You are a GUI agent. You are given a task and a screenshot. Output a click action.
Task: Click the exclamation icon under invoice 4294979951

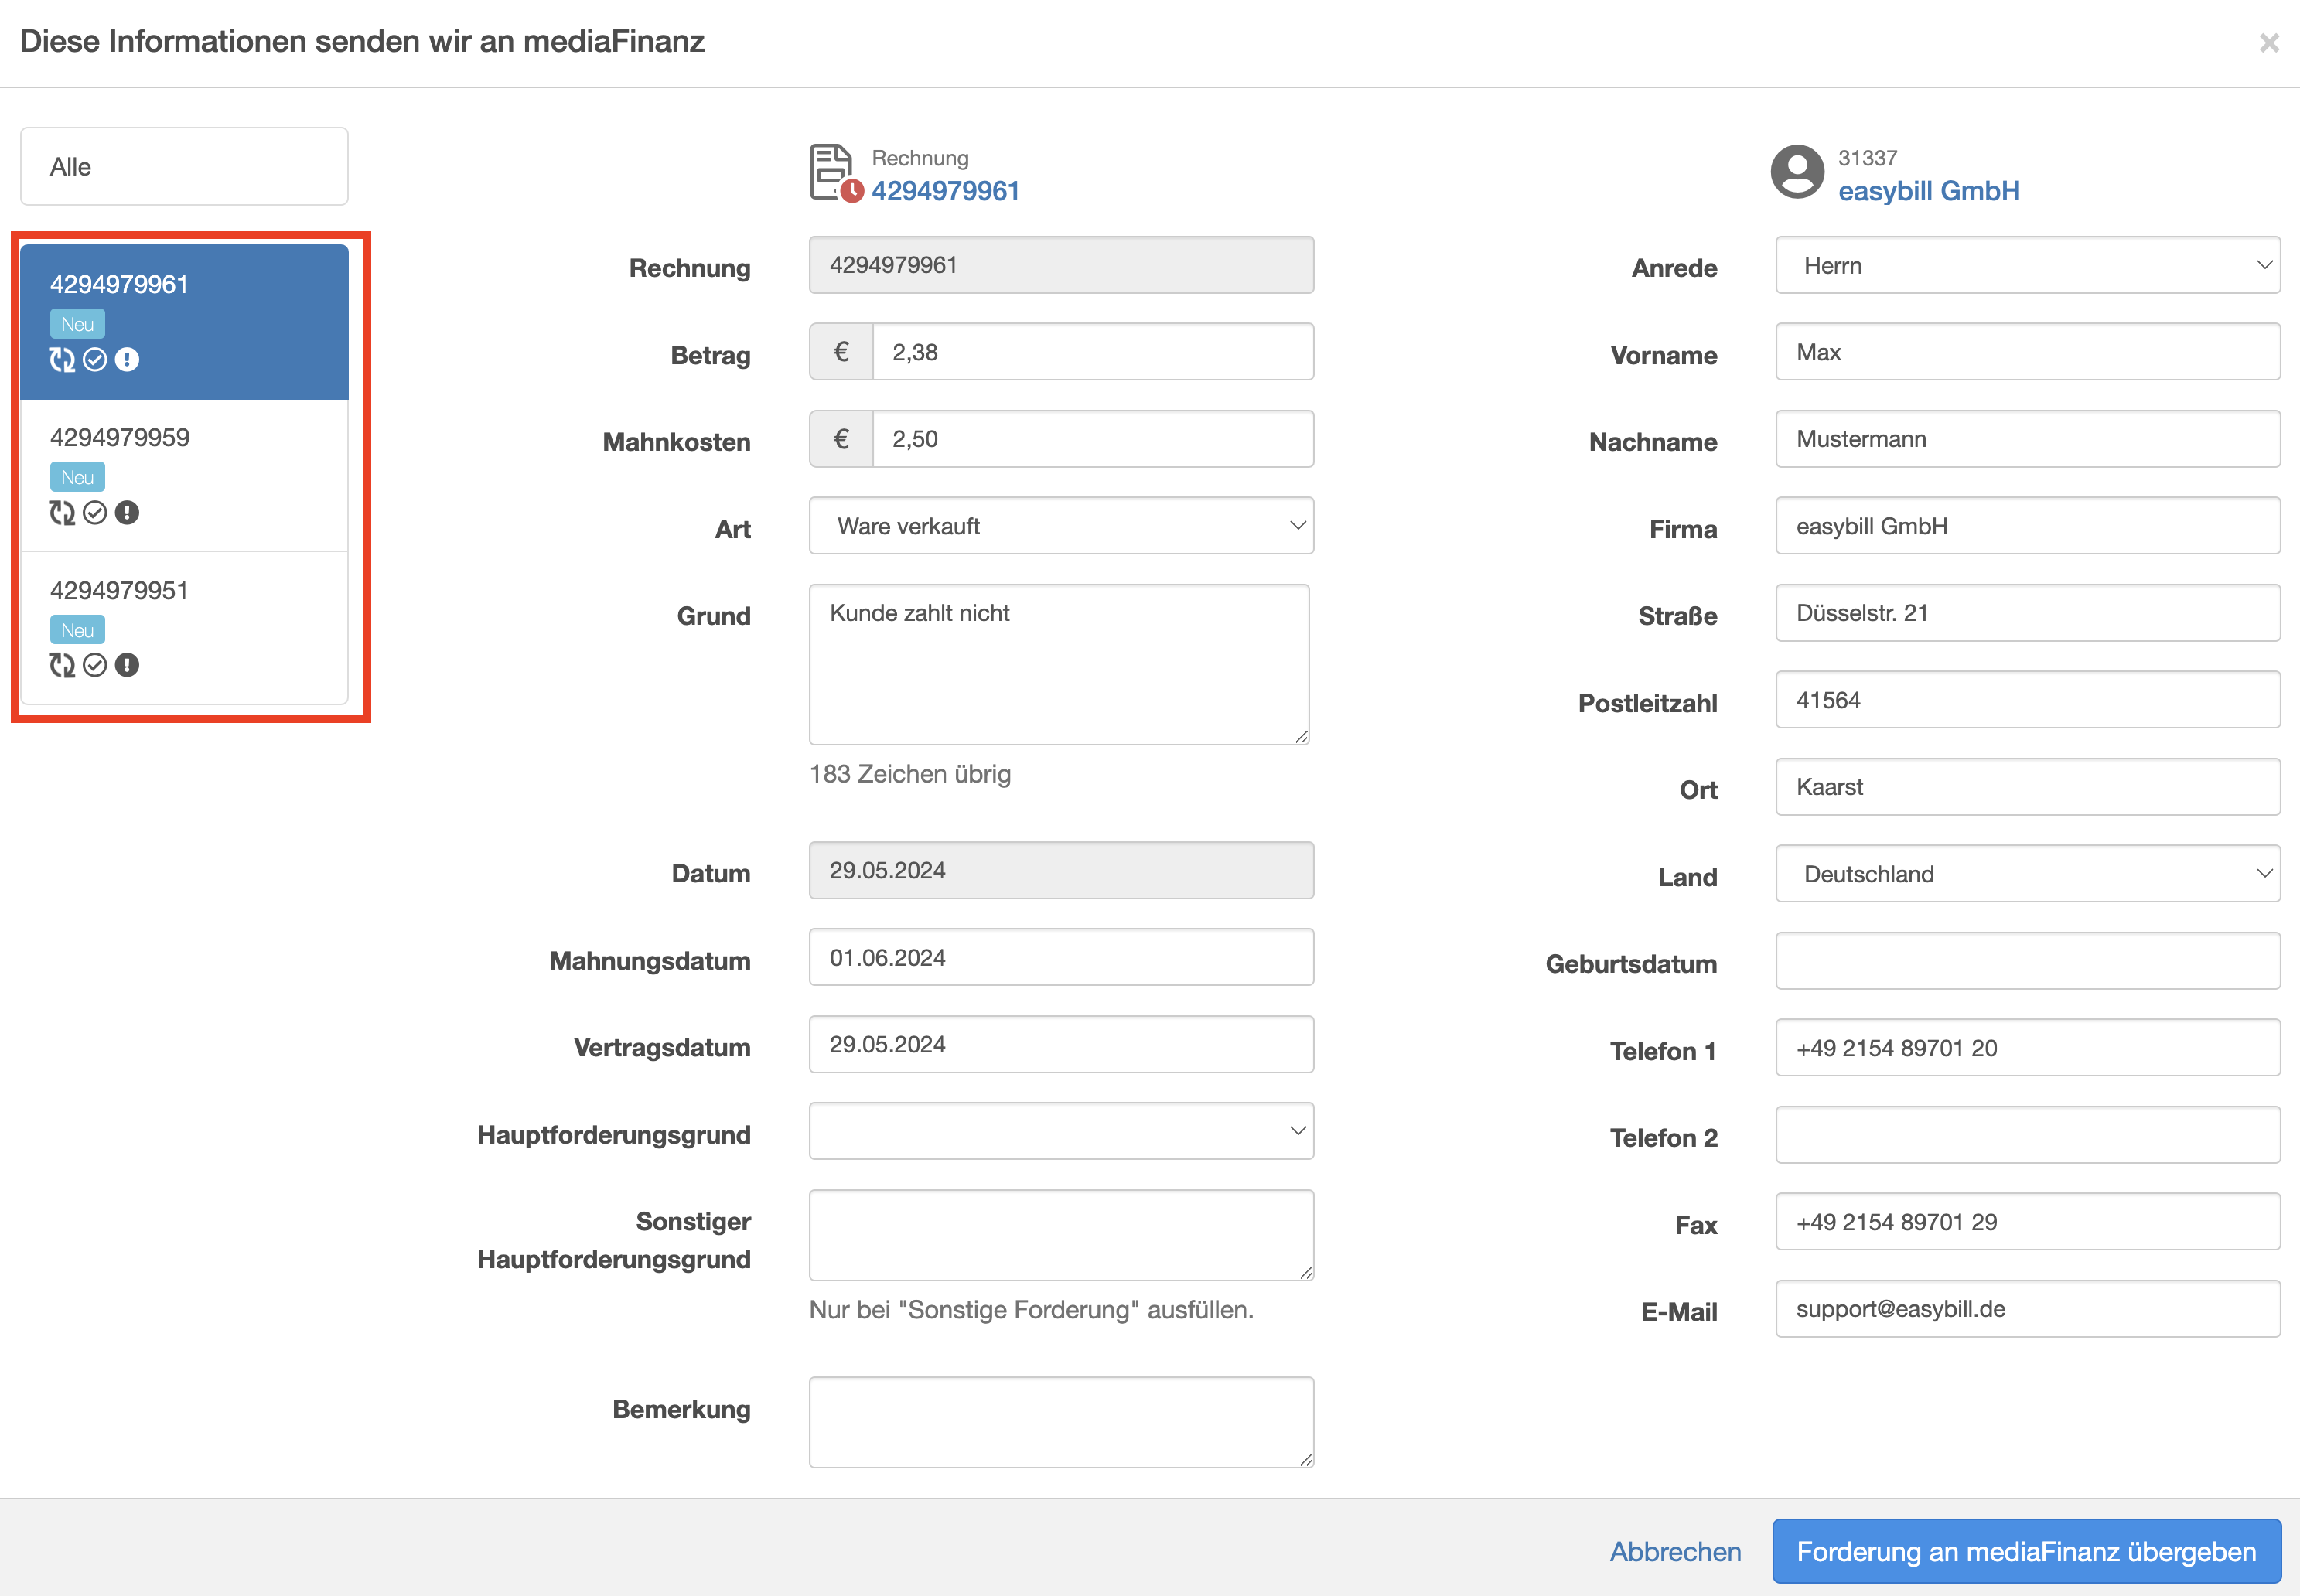tap(127, 665)
